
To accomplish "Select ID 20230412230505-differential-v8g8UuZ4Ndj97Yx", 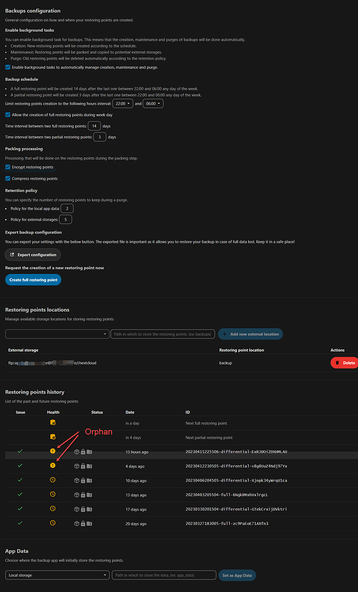I will (237, 466).
